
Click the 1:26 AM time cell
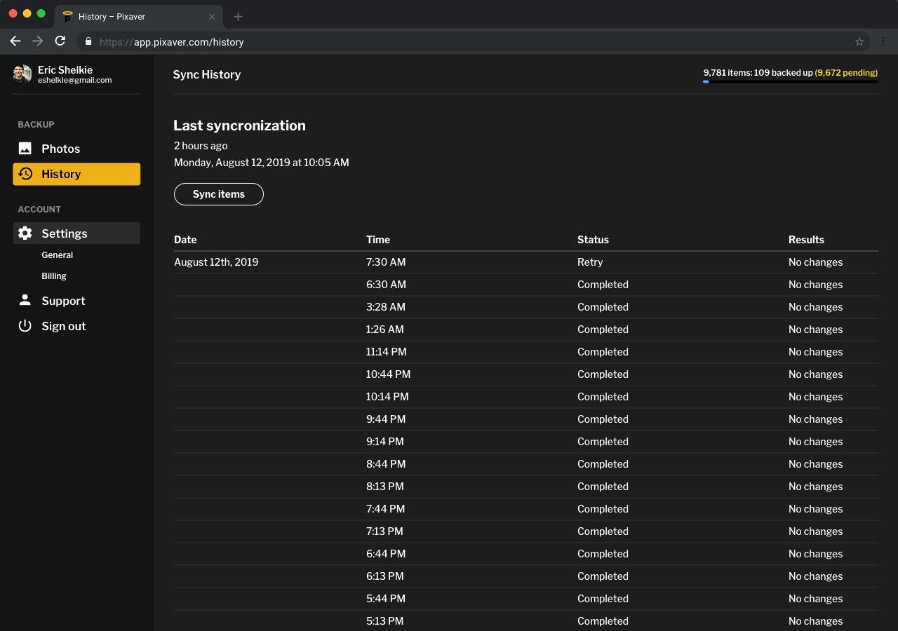[x=385, y=330]
